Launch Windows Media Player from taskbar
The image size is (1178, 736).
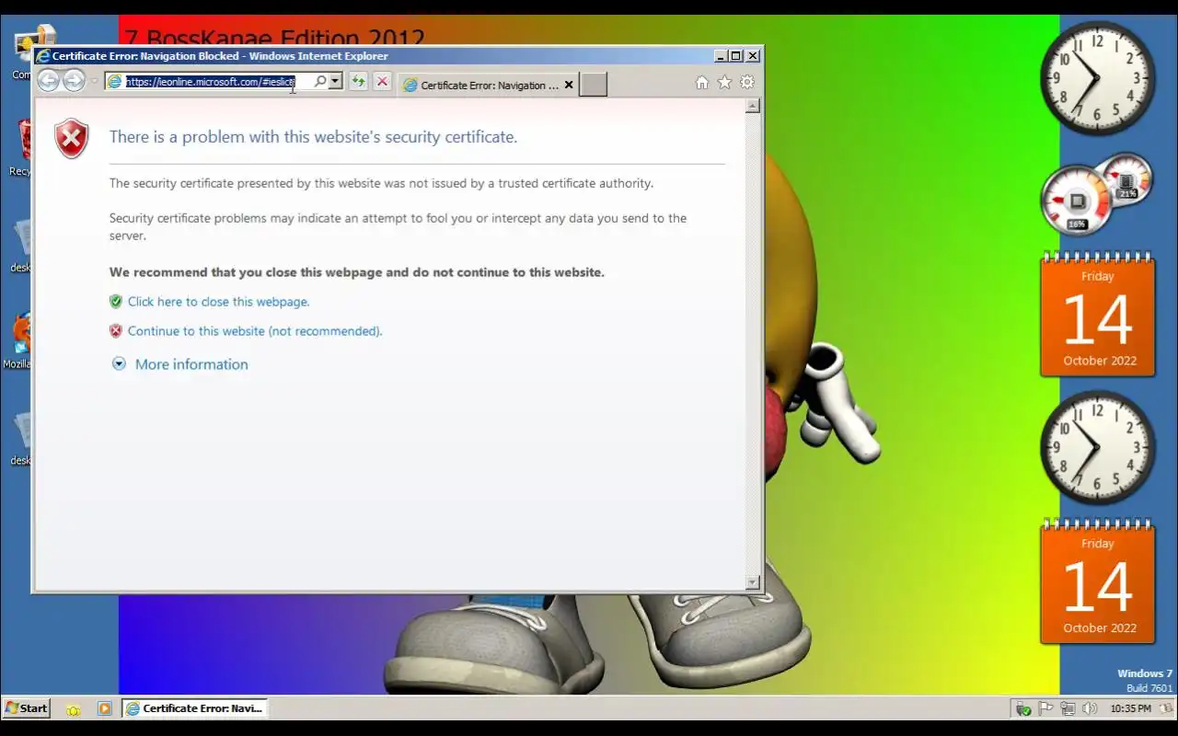click(x=104, y=709)
